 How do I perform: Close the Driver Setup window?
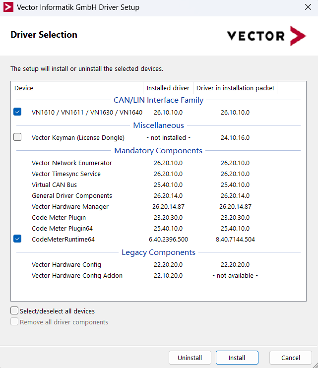(x=308, y=7)
